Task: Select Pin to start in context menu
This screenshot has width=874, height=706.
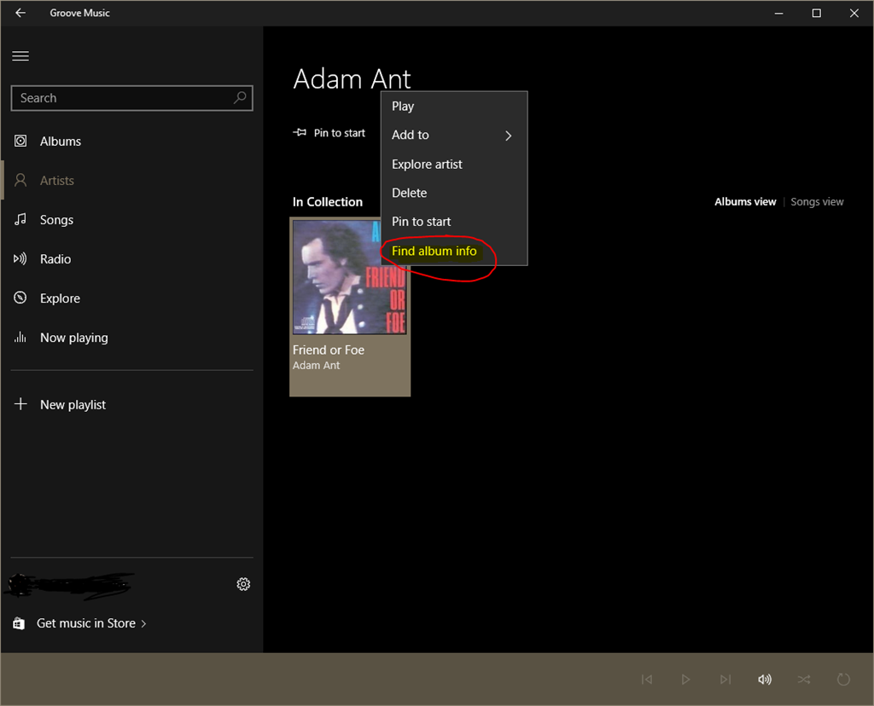Action: pyautogui.click(x=454, y=222)
